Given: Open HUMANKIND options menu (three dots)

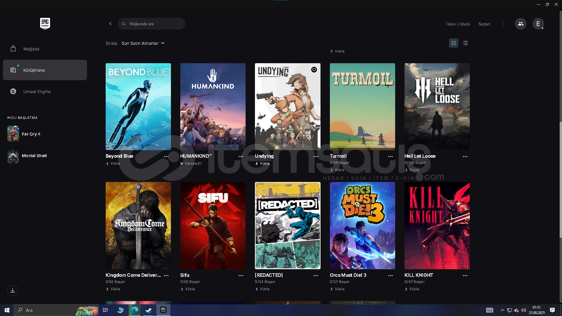Looking at the screenshot, I should point(241,157).
